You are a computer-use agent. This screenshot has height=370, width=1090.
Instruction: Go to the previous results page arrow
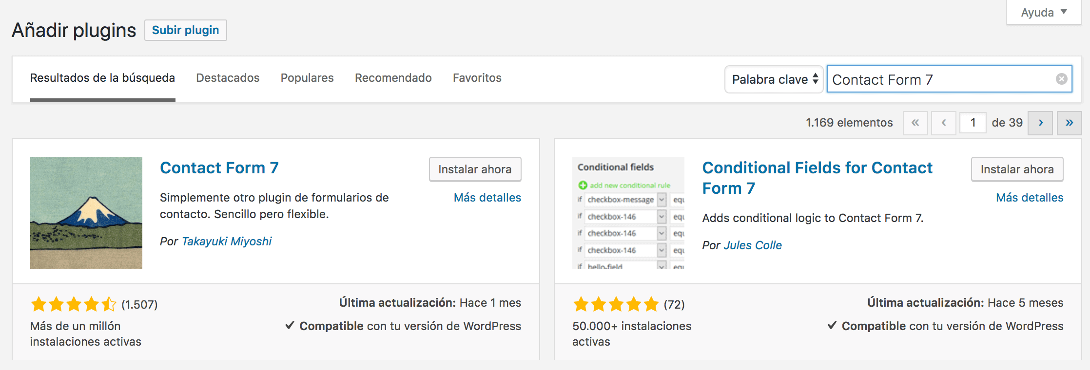944,123
